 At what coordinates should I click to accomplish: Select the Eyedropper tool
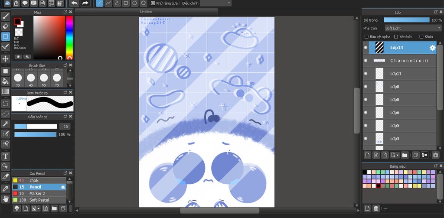5,189
